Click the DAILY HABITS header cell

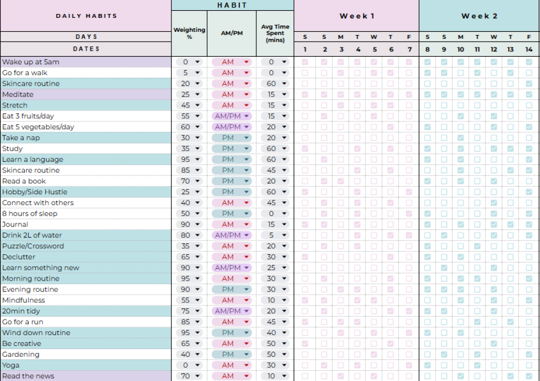[86, 16]
